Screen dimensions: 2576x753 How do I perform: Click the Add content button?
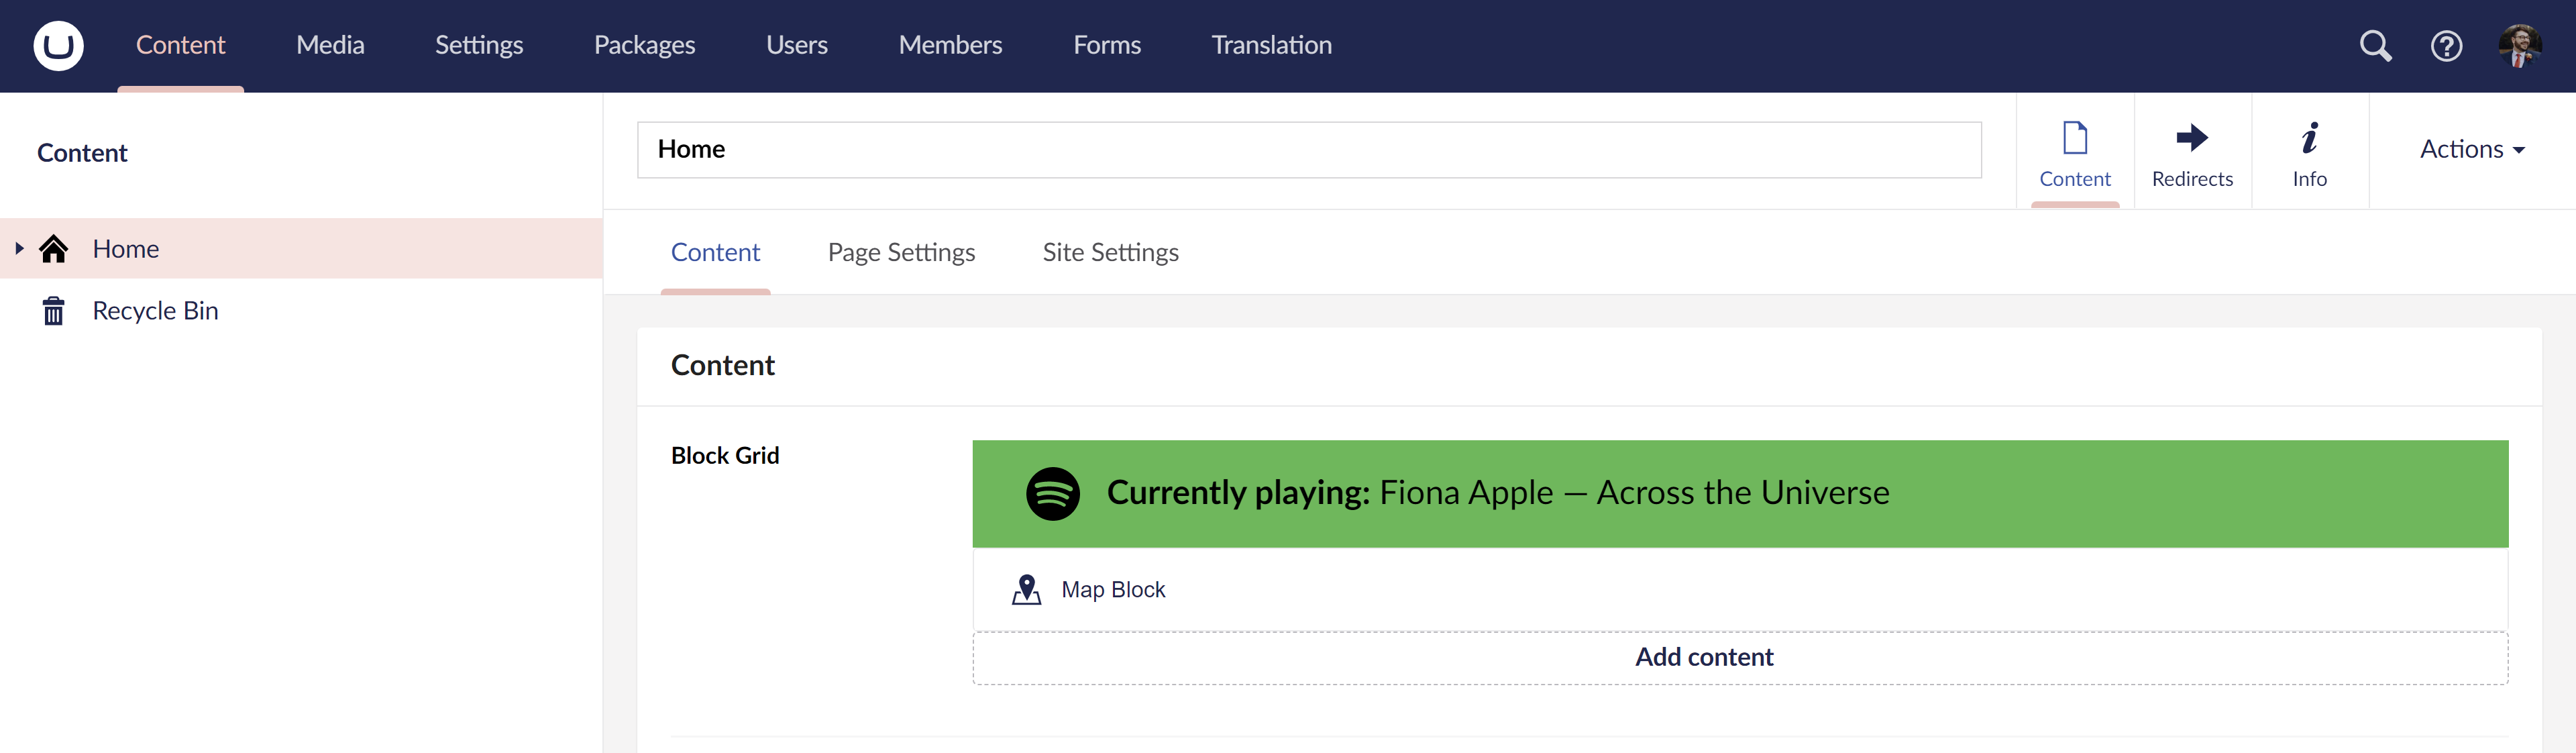(x=1703, y=657)
